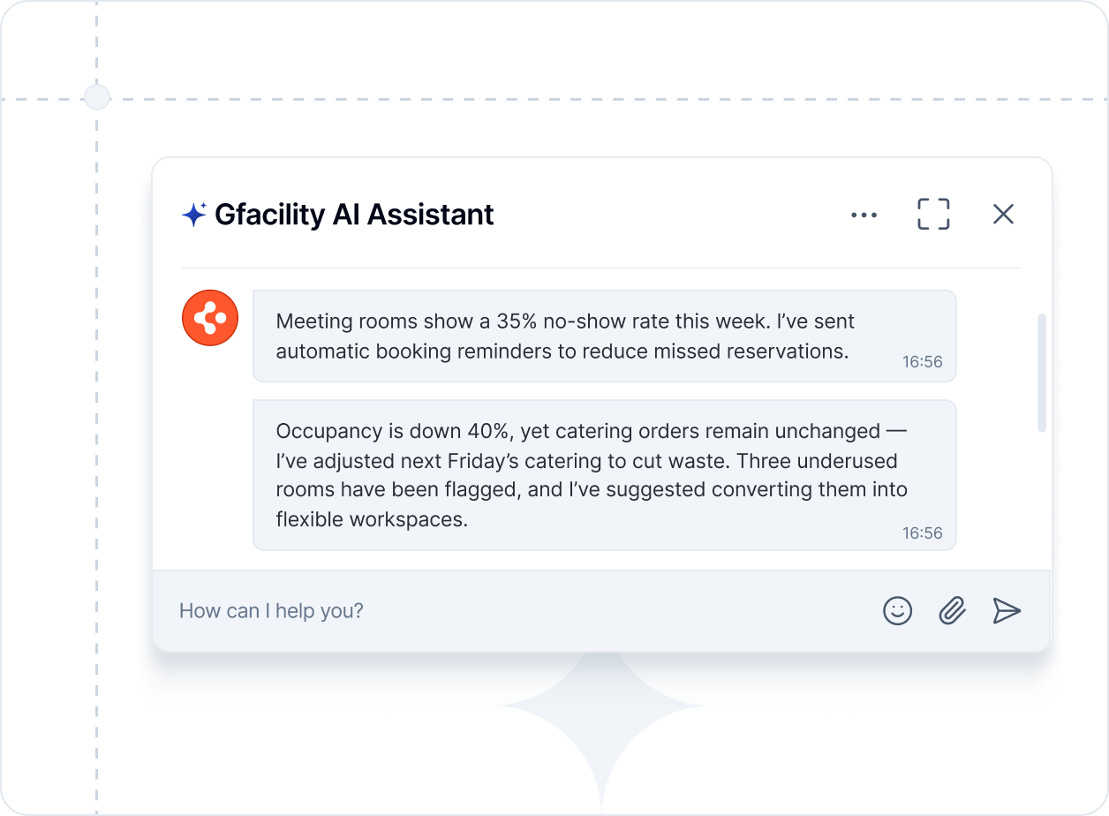Click the circle handle at the guide intersection

click(96, 96)
